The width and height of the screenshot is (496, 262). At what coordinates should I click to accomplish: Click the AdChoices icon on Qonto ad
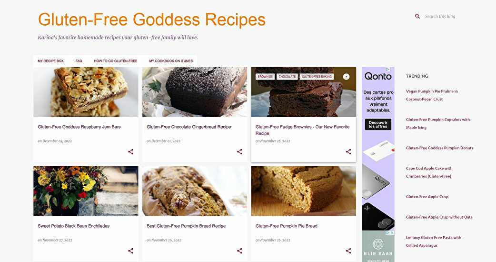387,69
